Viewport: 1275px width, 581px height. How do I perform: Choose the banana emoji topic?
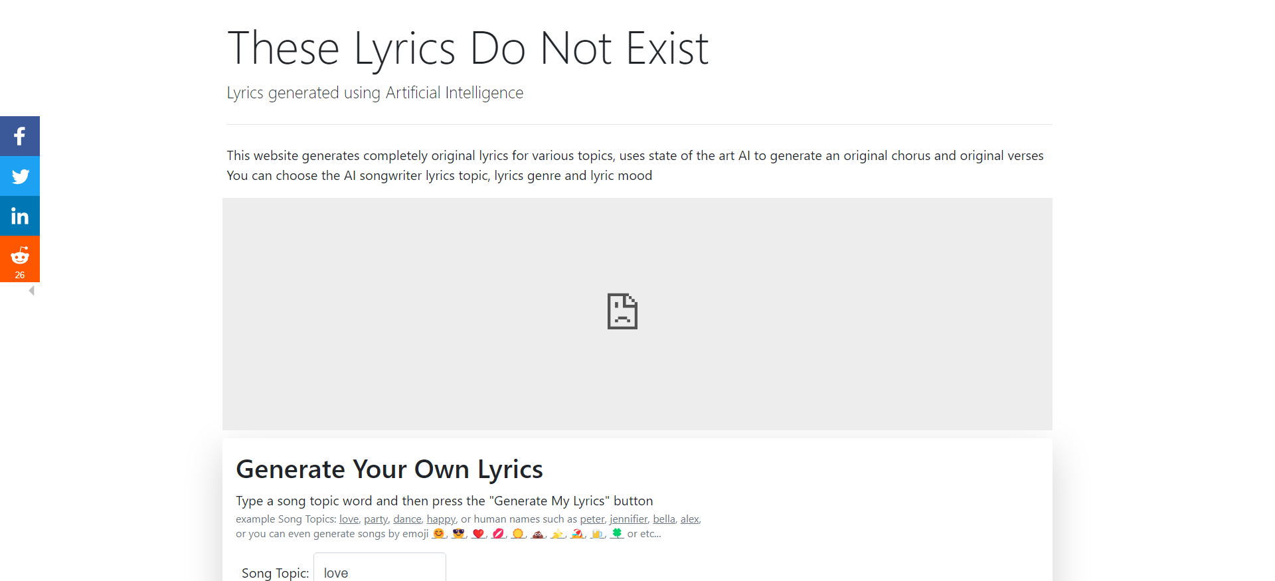558,533
